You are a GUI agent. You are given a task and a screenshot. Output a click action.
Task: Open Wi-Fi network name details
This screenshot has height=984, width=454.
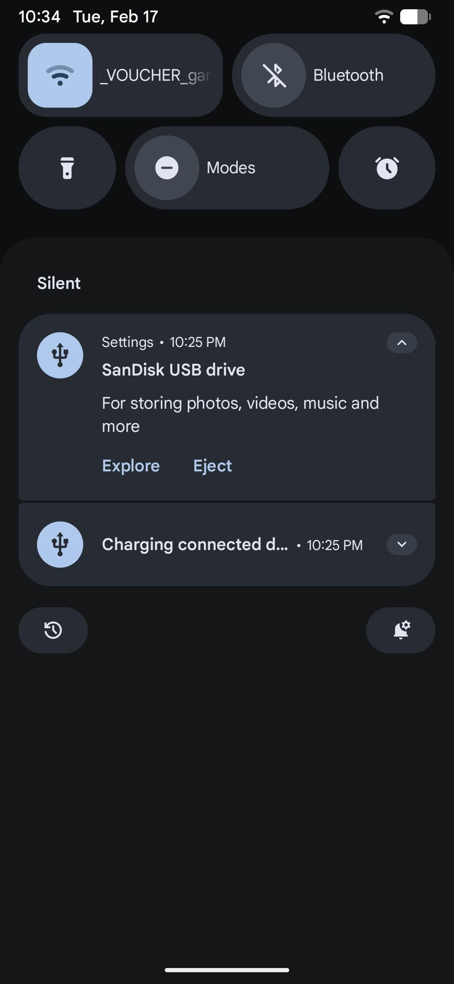click(156, 75)
